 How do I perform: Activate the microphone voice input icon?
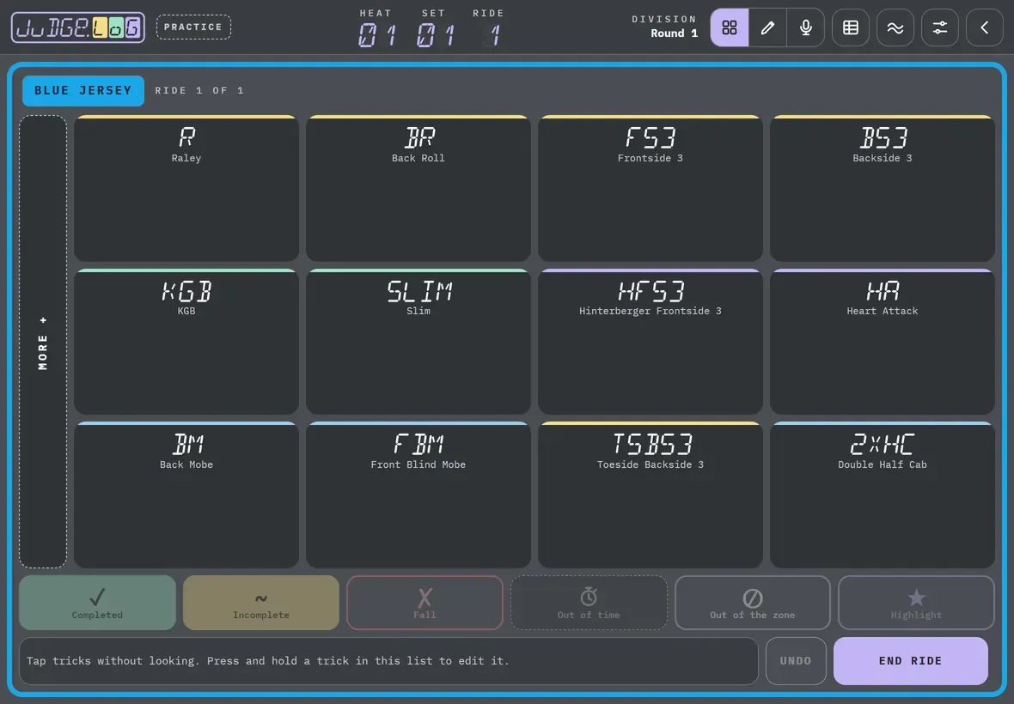pyautogui.click(x=806, y=27)
